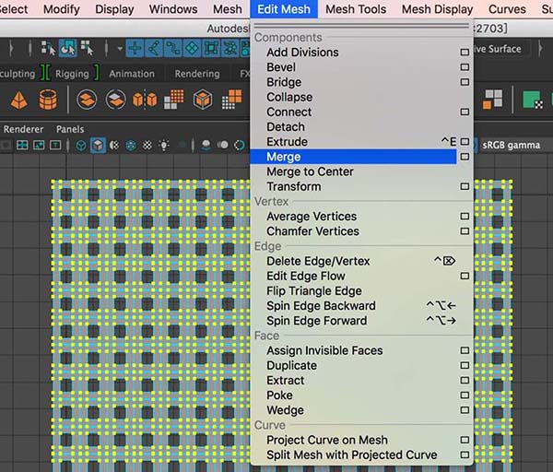Expand the toolbar arrow right of Live Surface

540,49
